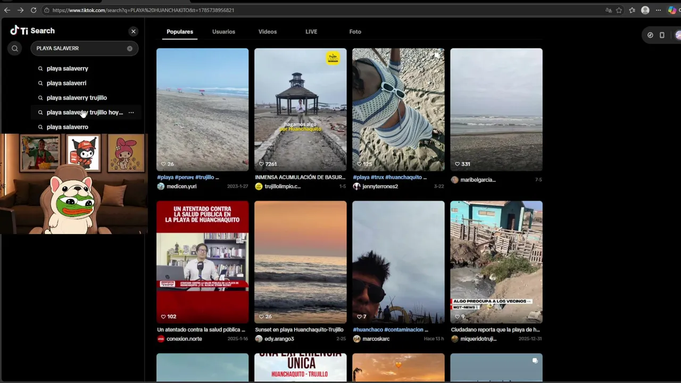The height and width of the screenshot is (383, 681).
Task: Open the username link conexion.norte
Action: click(184, 339)
